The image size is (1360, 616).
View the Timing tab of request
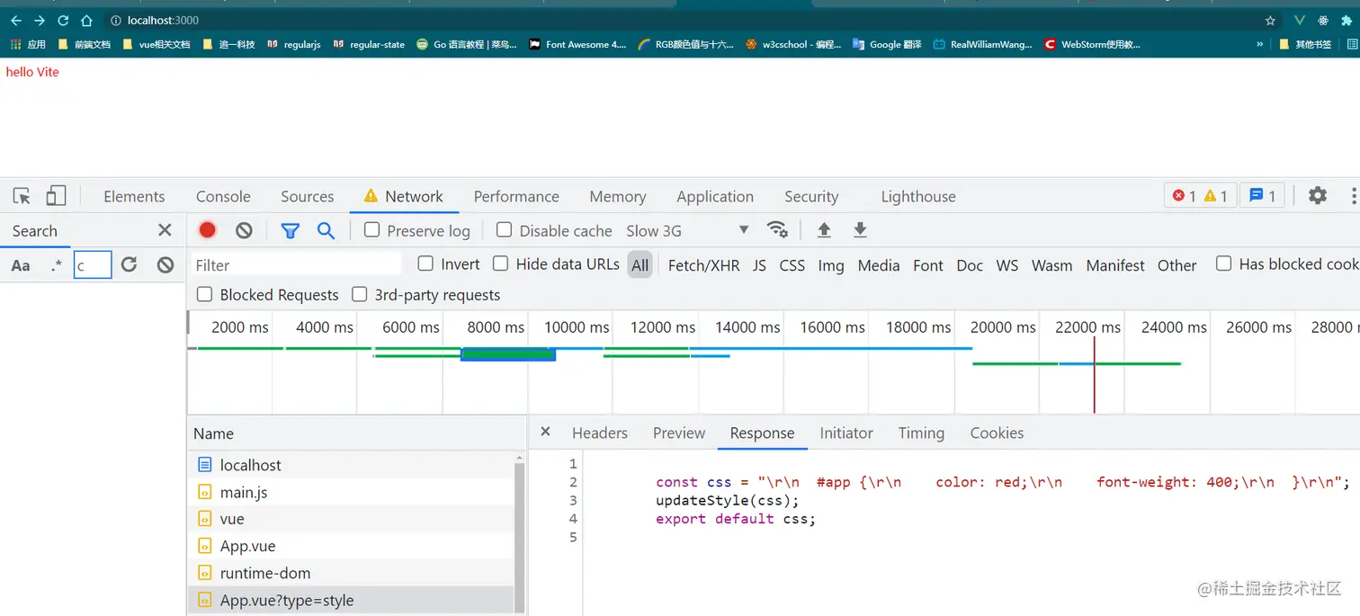click(x=921, y=433)
